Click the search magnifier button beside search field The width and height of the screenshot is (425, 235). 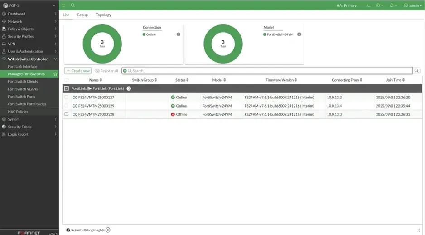tap(416, 71)
